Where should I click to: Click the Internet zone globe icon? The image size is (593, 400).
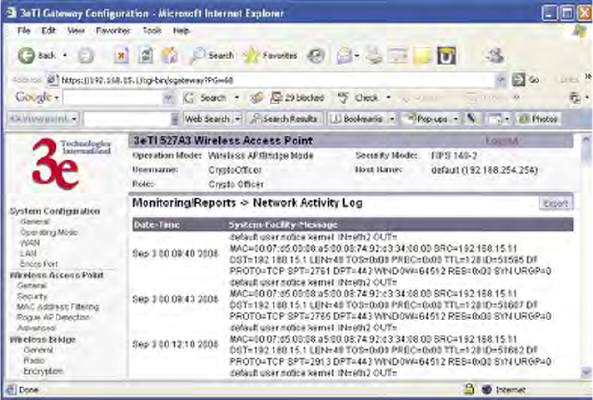coord(486,389)
